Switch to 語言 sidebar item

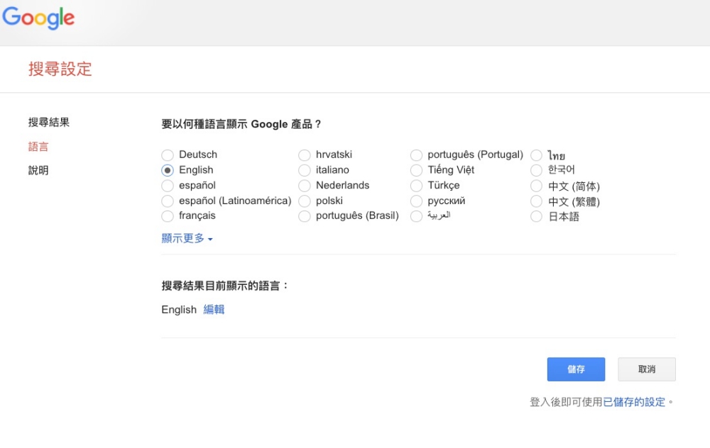(38, 147)
